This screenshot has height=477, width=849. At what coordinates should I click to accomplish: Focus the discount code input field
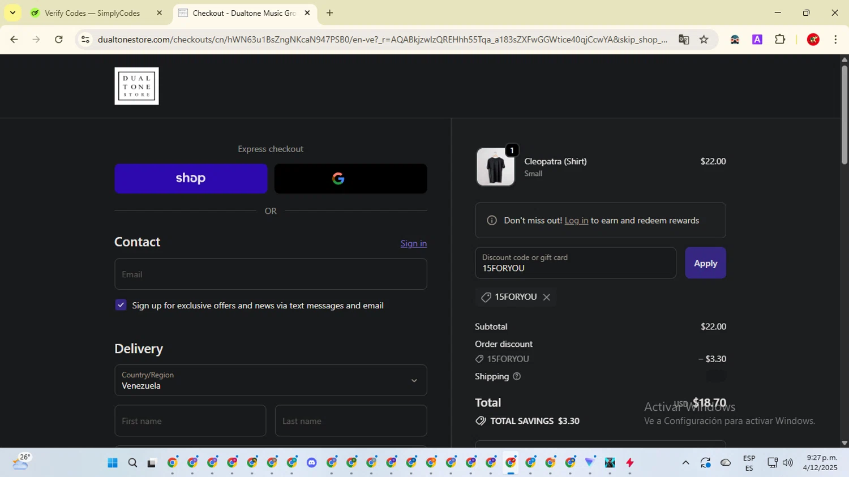pyautogui.click(x=576, y=263)
